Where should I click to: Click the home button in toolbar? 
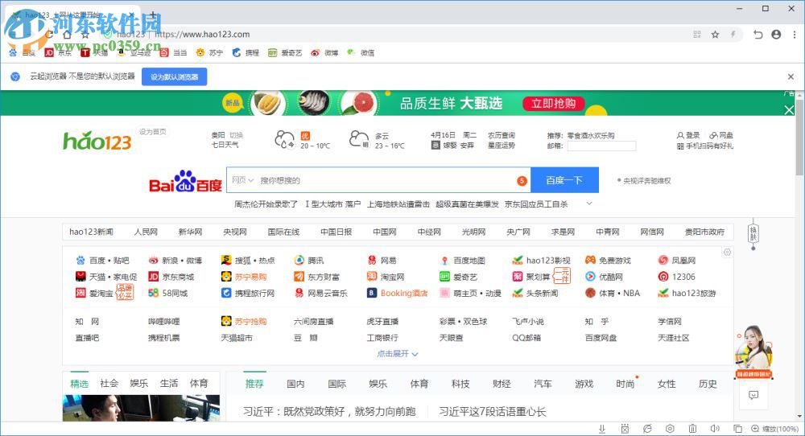(x=67, y=35)
